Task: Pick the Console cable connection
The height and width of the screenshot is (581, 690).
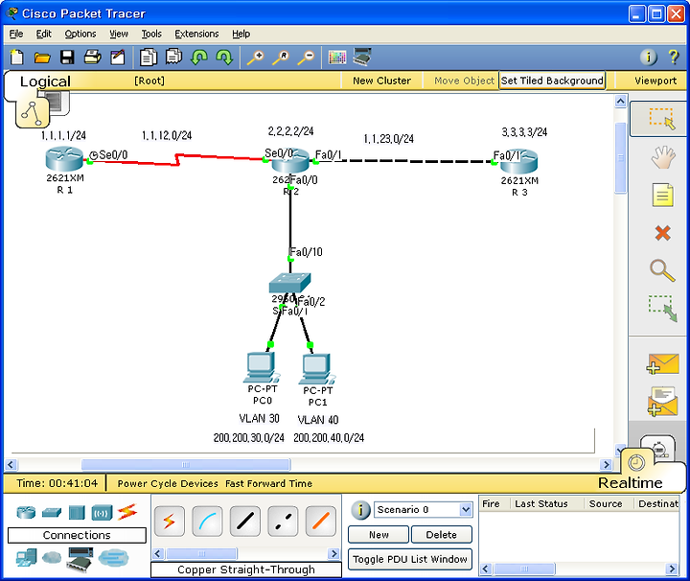Action: (x=207, y=522)
